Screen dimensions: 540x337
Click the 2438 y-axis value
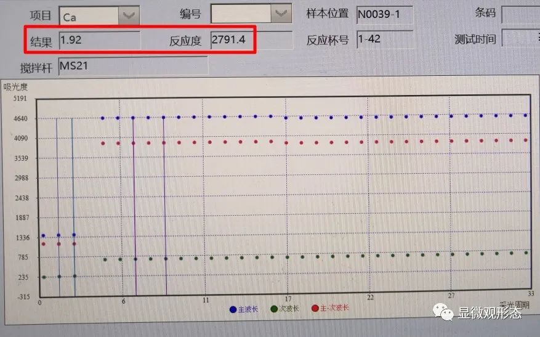22,198
